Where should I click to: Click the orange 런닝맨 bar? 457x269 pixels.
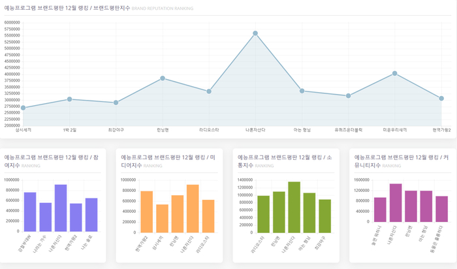point(178,214)
